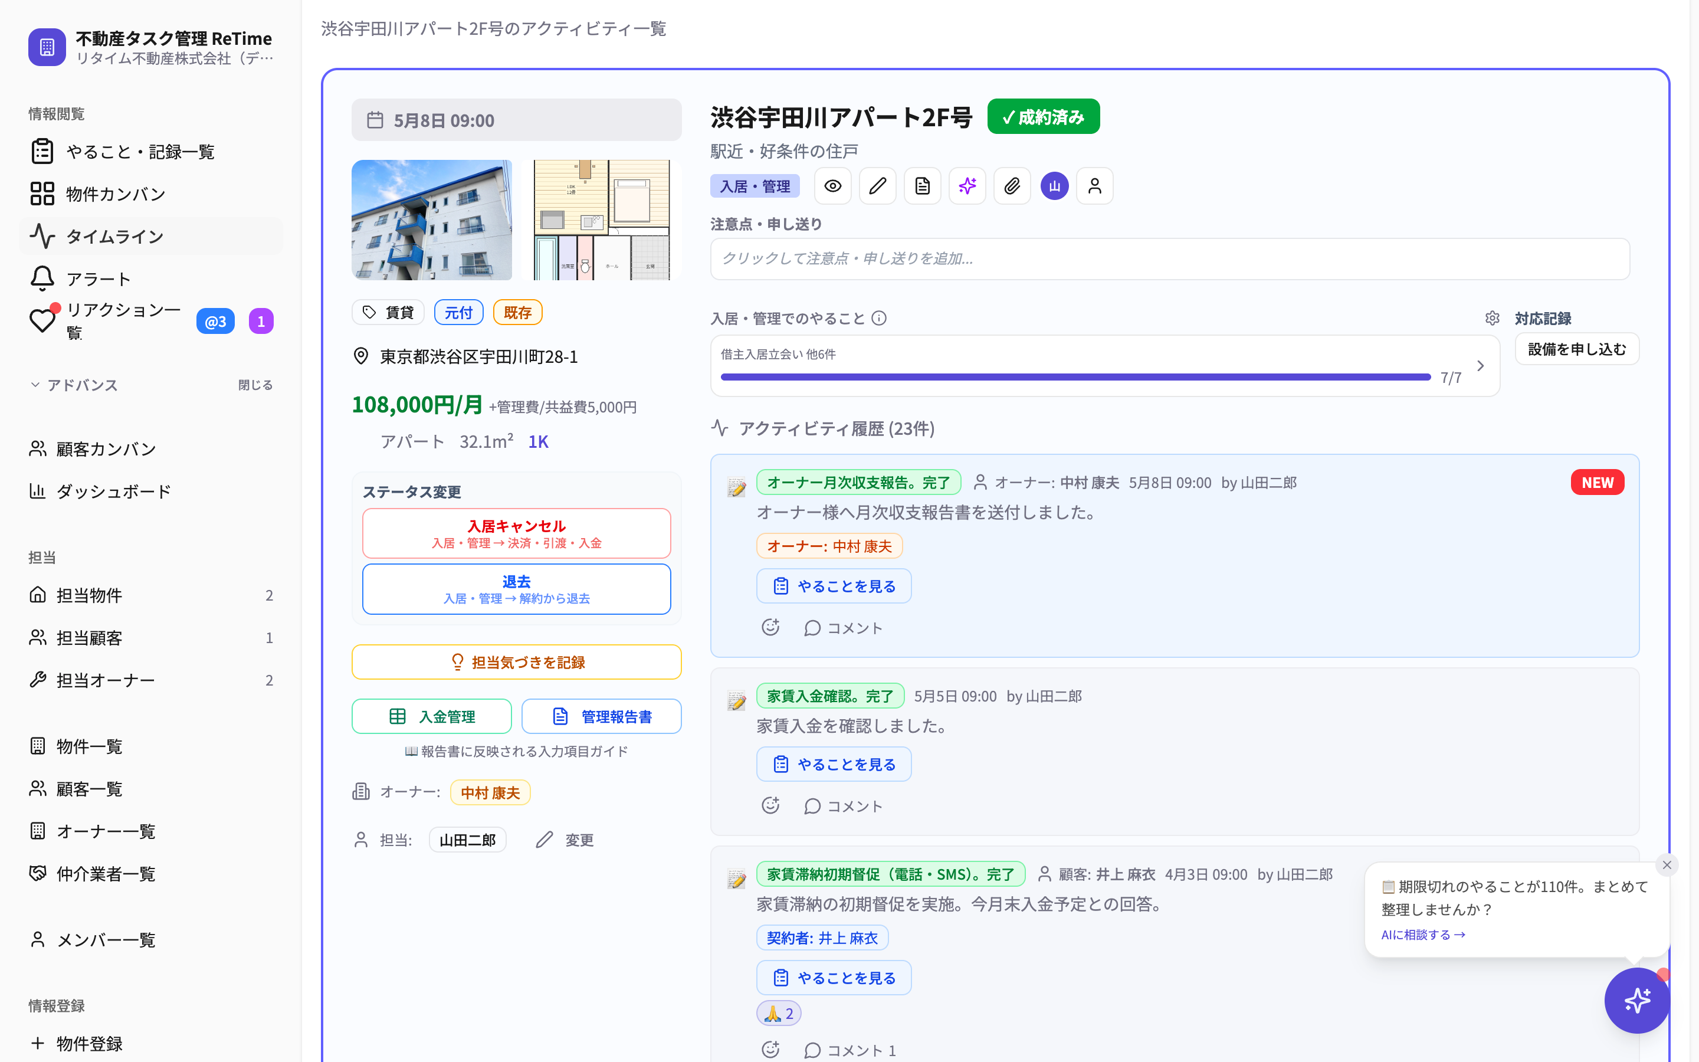Click AIに相談する link

tap(1423, 935)
